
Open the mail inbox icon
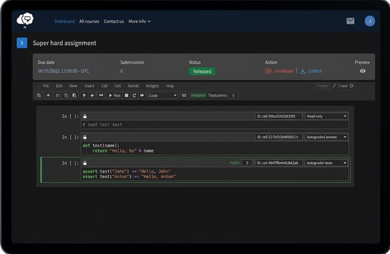click(x=350, y=21)
